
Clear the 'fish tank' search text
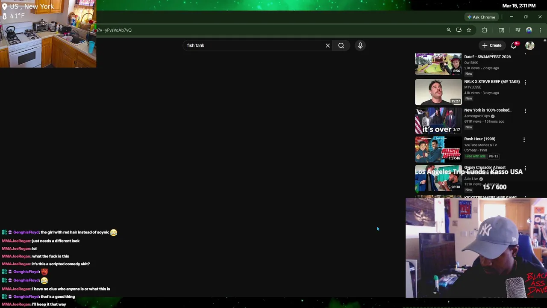click(x=328, y=45)
